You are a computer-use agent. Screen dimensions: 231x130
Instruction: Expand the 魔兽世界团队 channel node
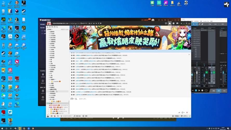click(x=49, y=89)
